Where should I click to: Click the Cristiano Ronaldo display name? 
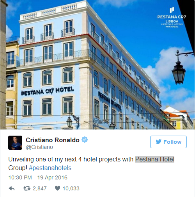(x=53, y=140)
